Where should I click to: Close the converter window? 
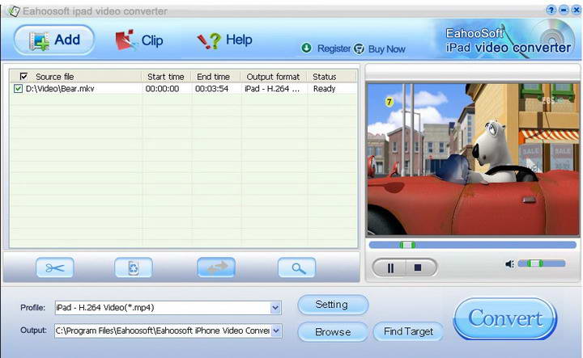point(576,11)
